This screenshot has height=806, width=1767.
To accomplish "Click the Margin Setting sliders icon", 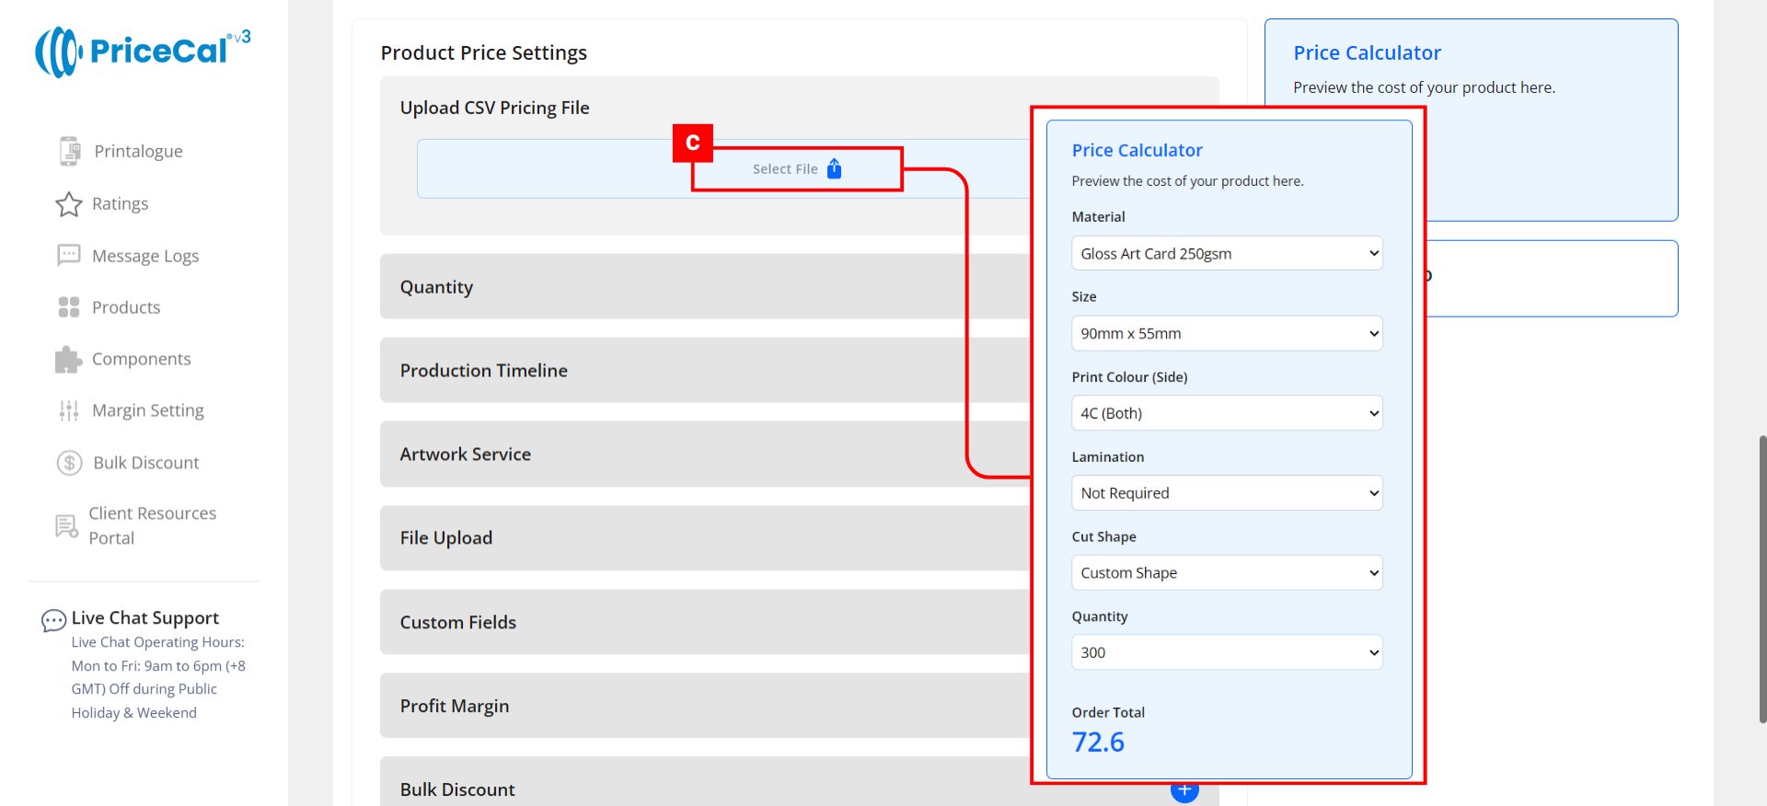I will pos(69,410).
